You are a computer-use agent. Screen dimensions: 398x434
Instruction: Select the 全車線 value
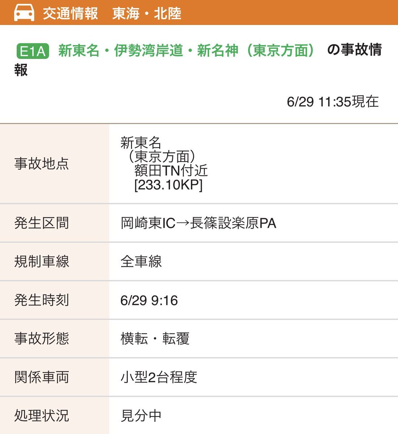point(141,261)
